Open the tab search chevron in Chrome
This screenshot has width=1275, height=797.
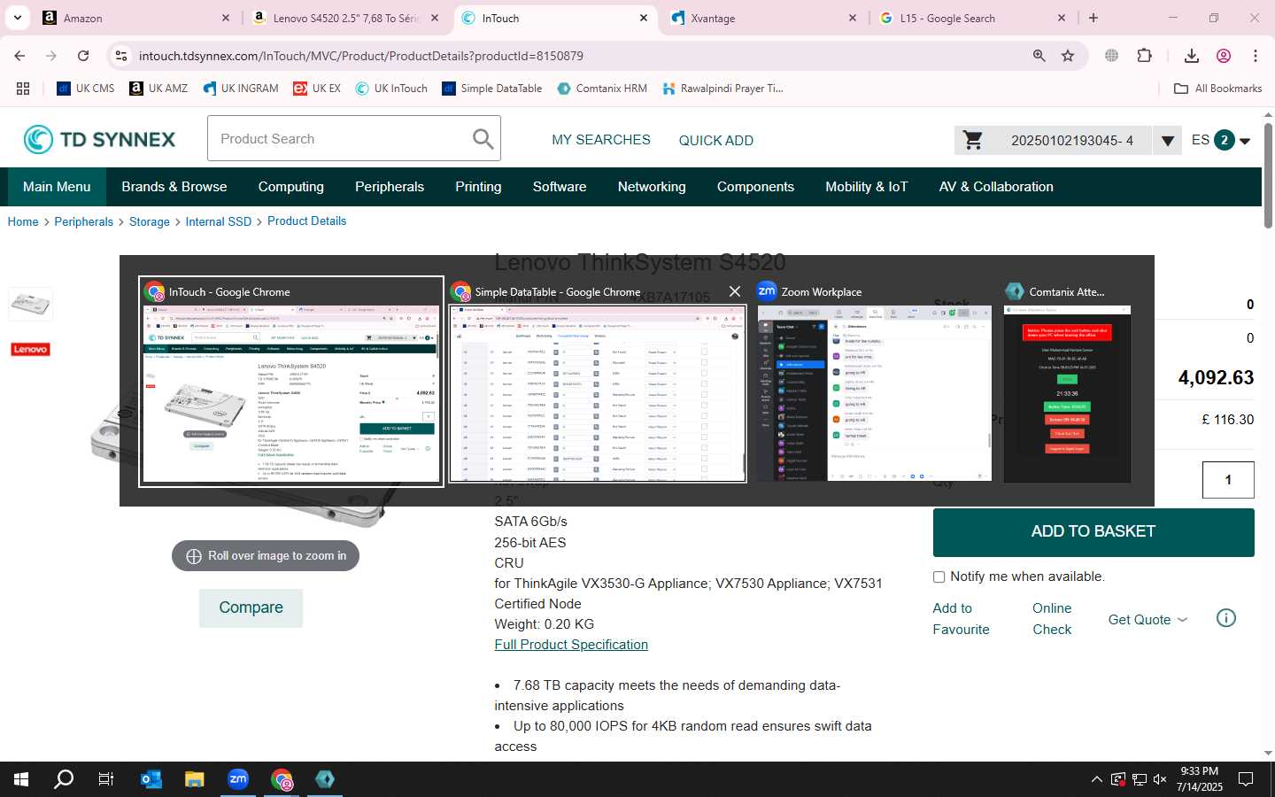click(18, 18)
